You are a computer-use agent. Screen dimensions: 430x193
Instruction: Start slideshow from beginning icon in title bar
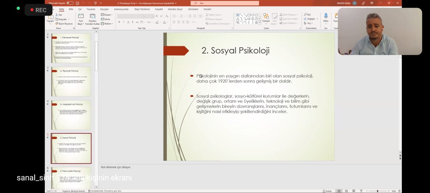(95, 3)
